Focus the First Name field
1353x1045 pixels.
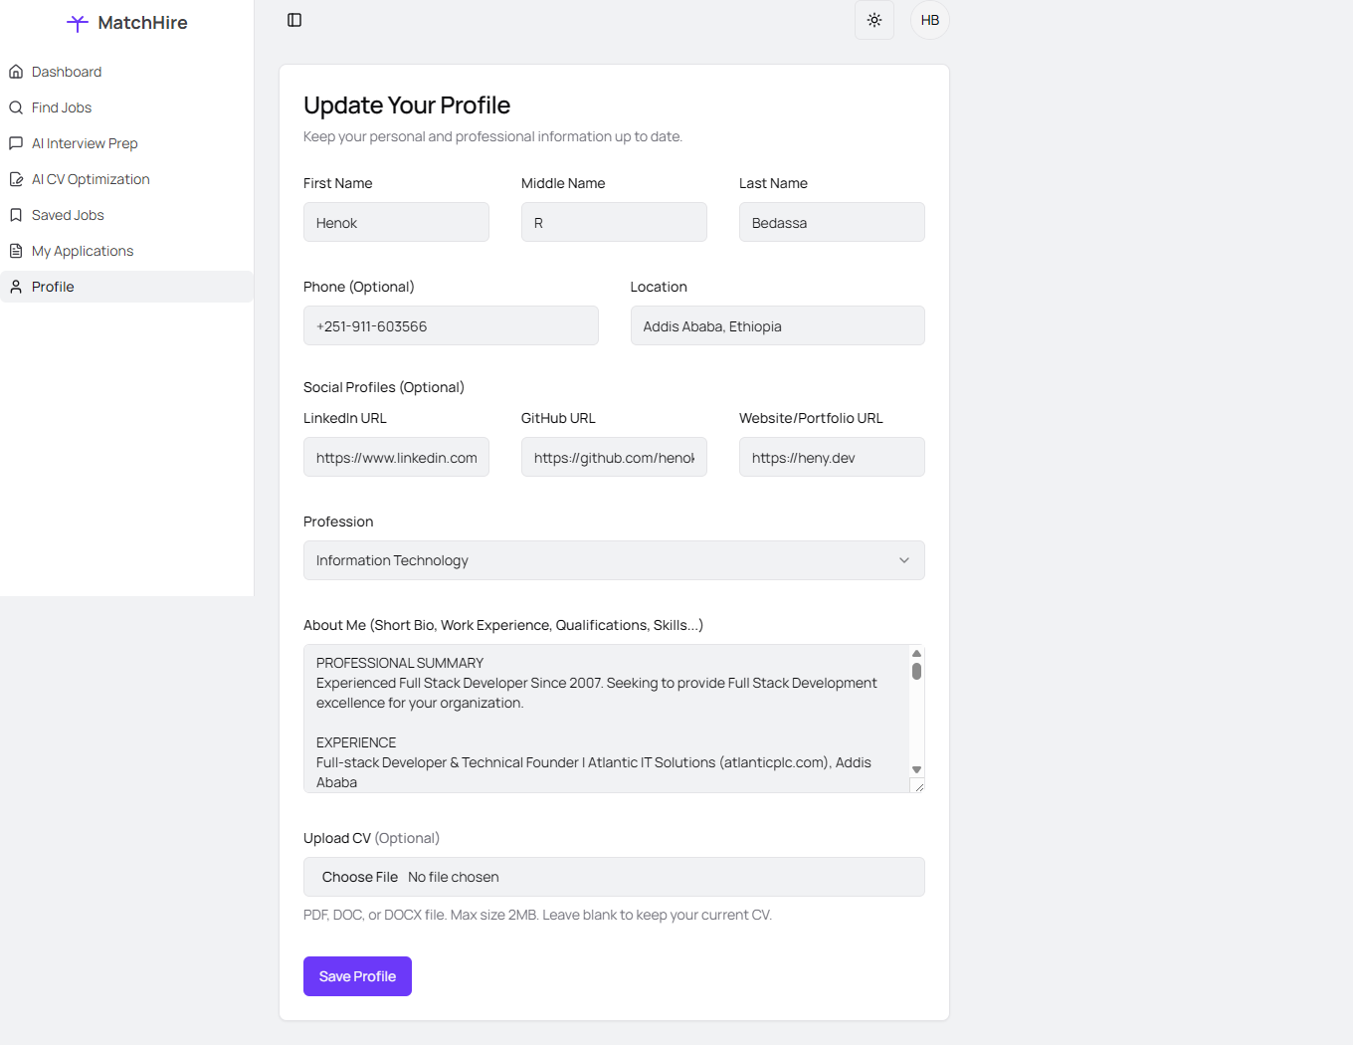point(396,222)
